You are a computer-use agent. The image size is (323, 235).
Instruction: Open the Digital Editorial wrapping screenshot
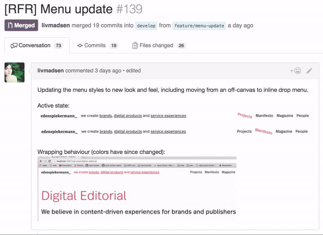point(137,188)
